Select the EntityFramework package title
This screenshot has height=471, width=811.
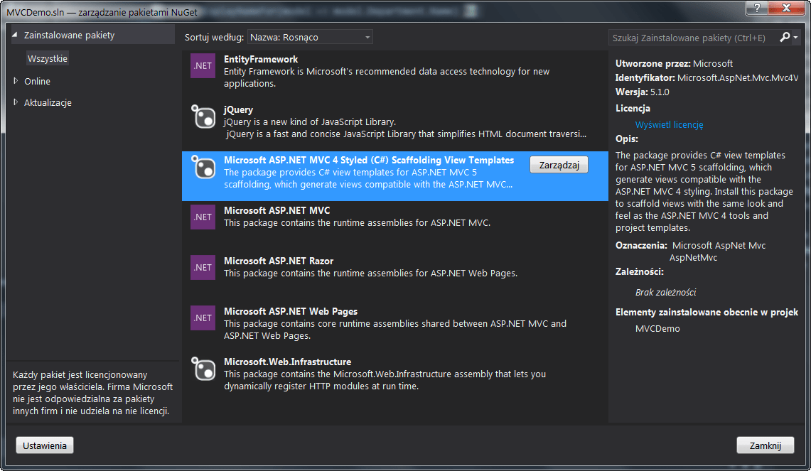click(261, 59)
